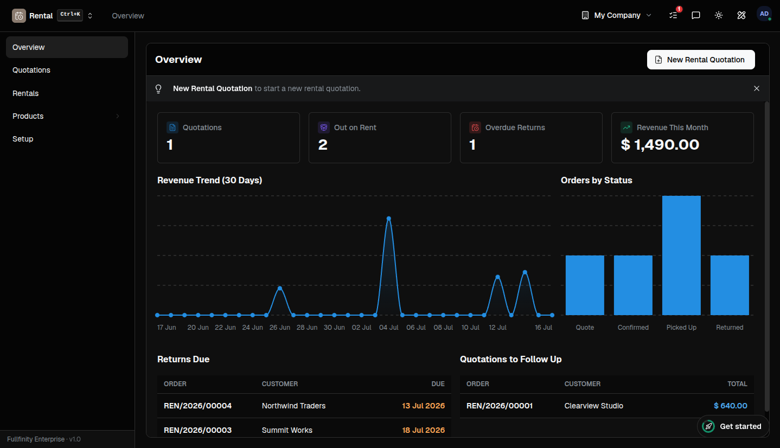Click the Rental app logo icon
The height and width of the screenshot is (448, 780).
[x=19, y=16]
